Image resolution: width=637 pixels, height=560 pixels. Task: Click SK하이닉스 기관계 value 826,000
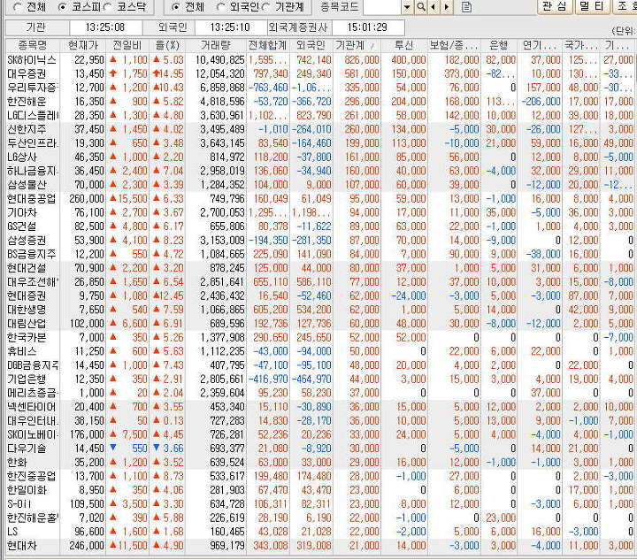[362, 60]
